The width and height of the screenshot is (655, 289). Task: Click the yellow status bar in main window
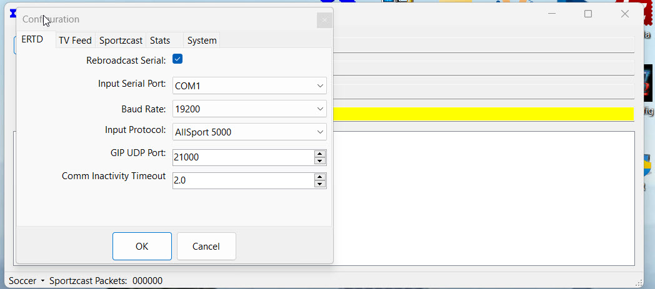(x=482, y=114)
